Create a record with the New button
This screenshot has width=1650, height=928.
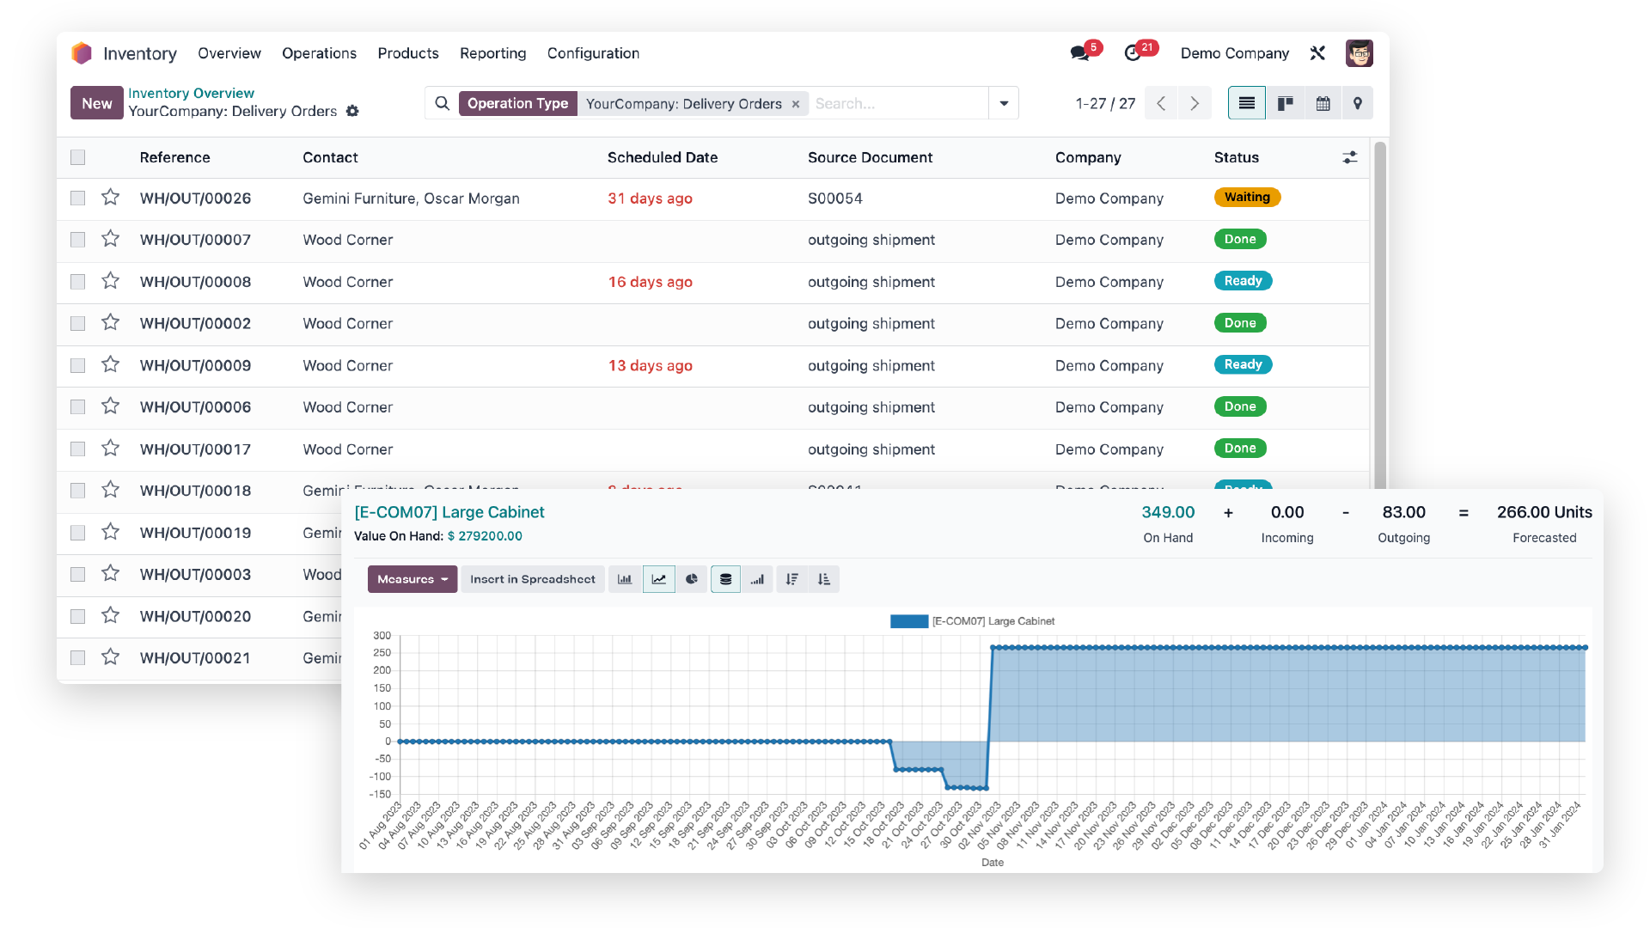click(96, 102)
